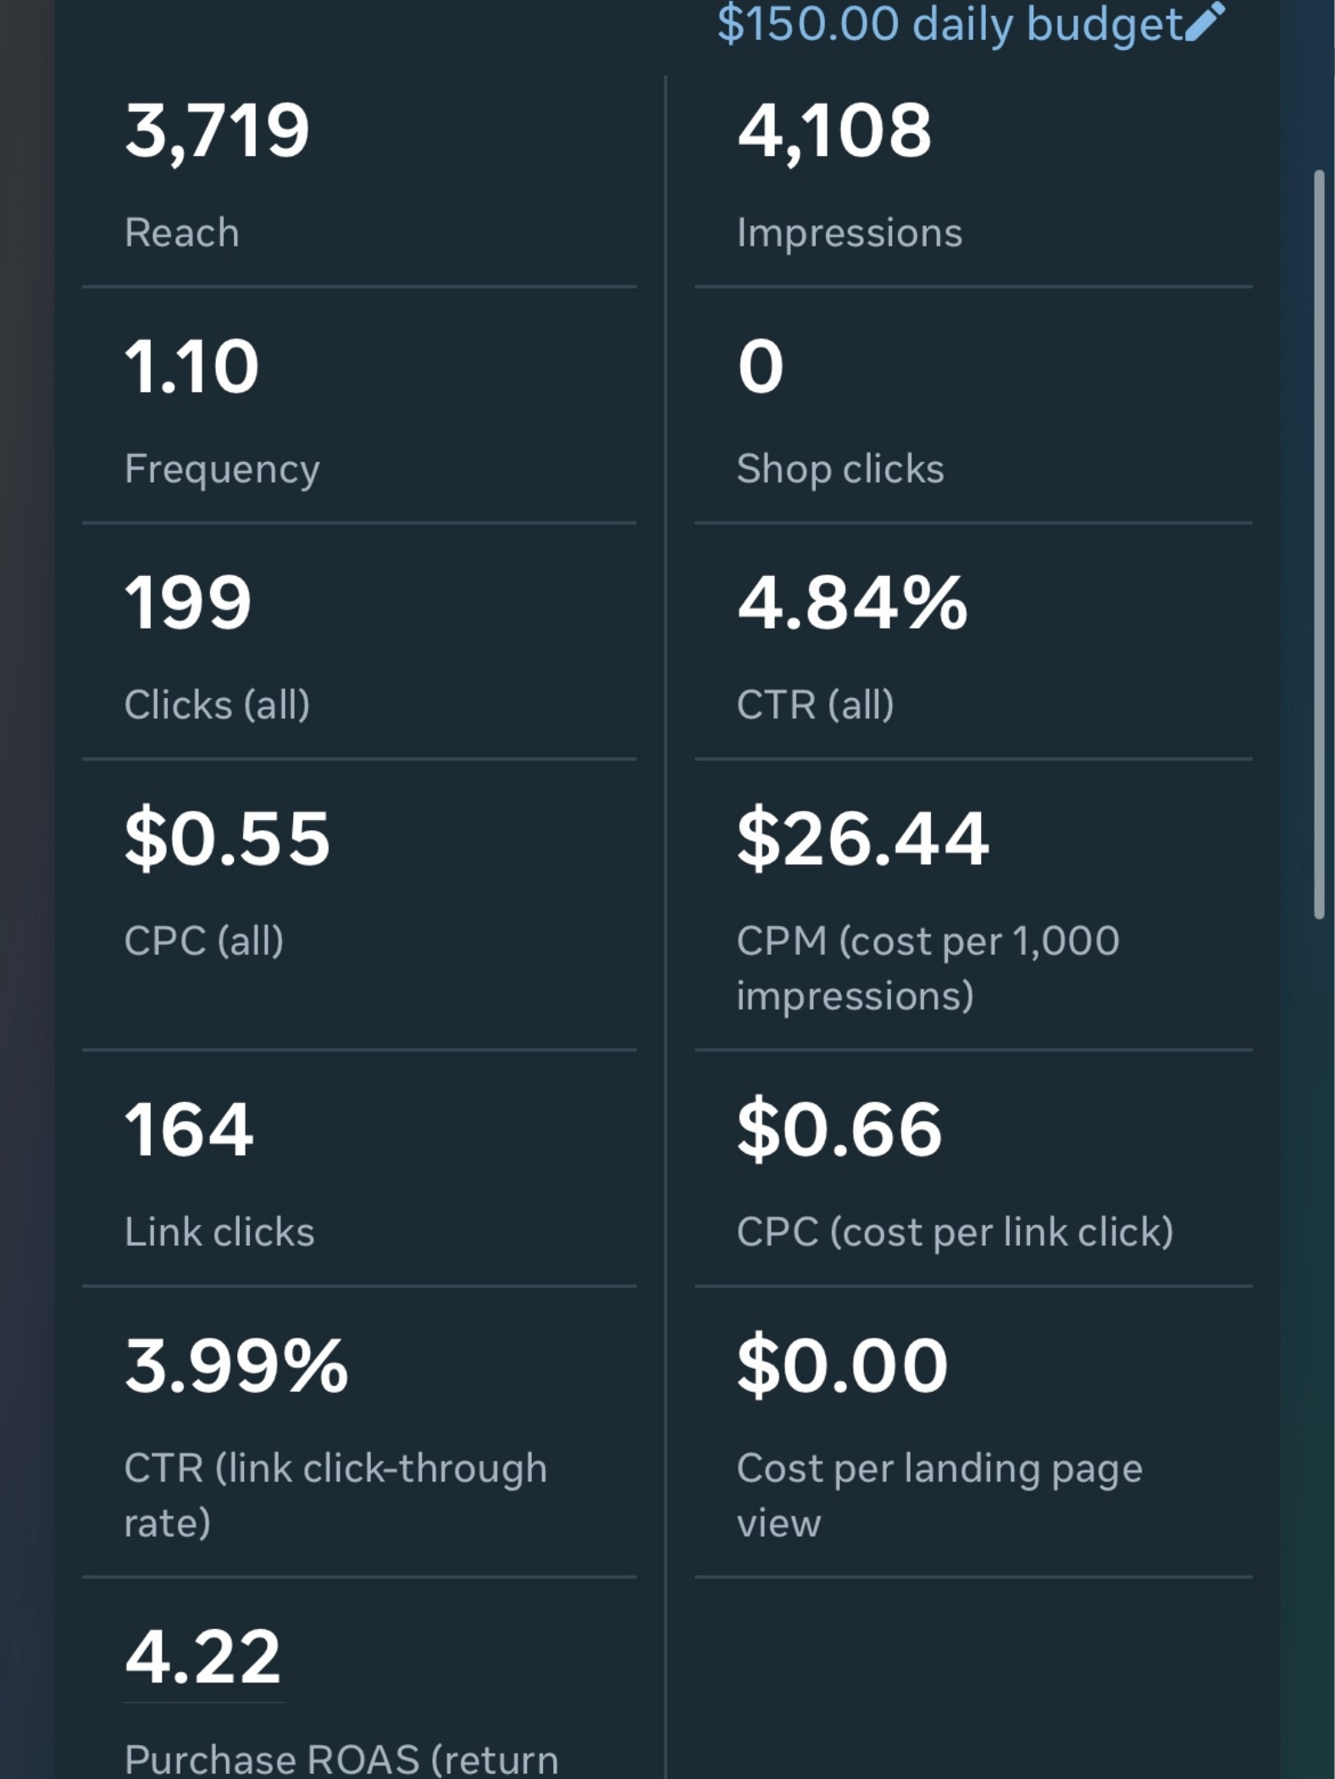Click the 4.84% CTR (all) value
1335x1779 pixels.
pos(851,602)
